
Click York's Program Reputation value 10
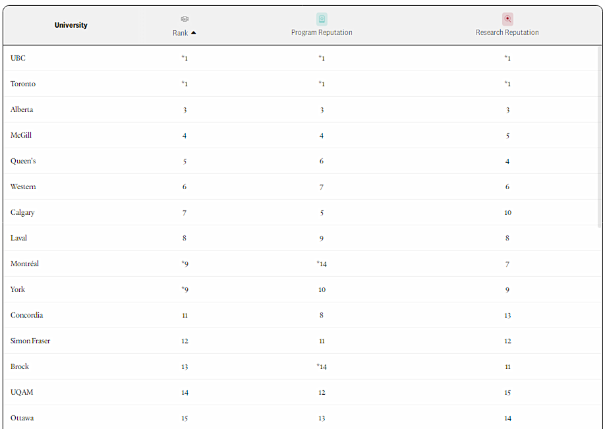(322, 290)
